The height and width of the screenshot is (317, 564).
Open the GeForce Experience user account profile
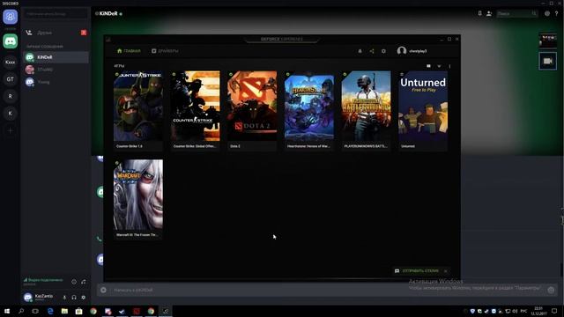412,51
